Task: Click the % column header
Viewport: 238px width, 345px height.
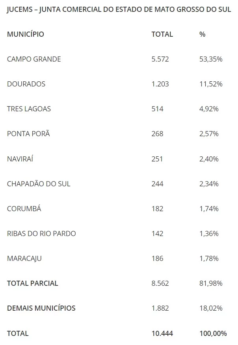Action: (x=203, y=34)
